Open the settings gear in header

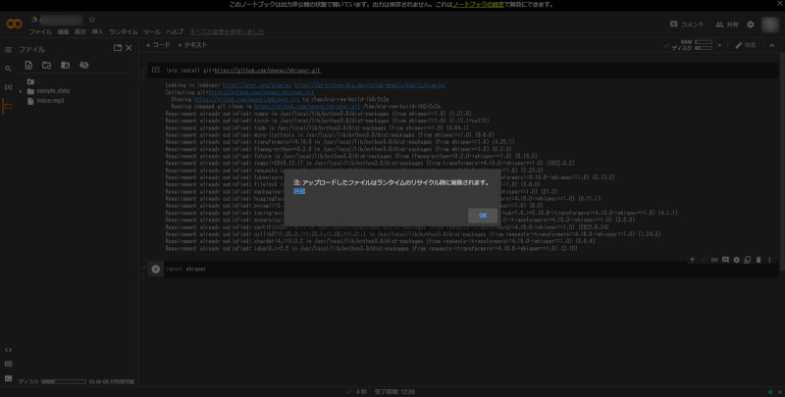[x=751, y=24]
